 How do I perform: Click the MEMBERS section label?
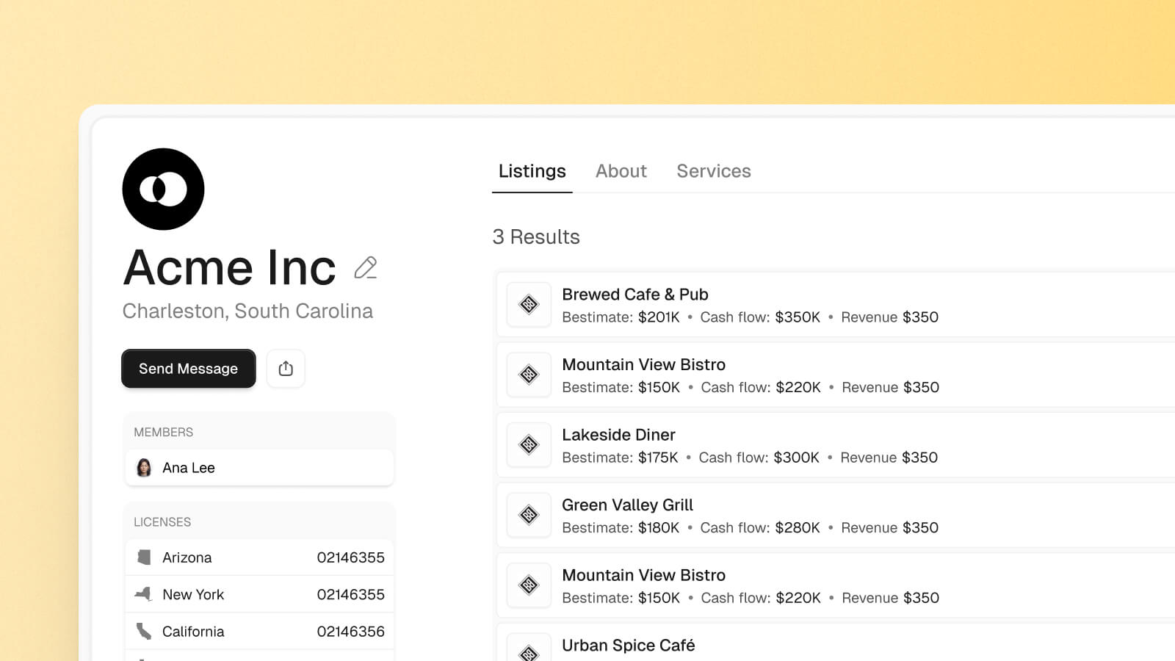point(164,433)
